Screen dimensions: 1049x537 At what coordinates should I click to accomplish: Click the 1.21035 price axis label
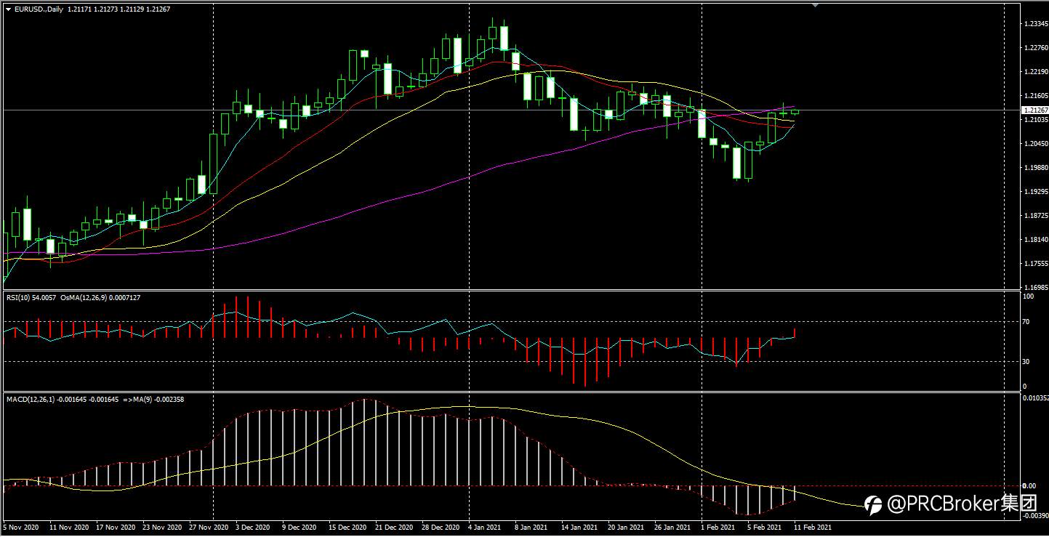coord(1034,120)
